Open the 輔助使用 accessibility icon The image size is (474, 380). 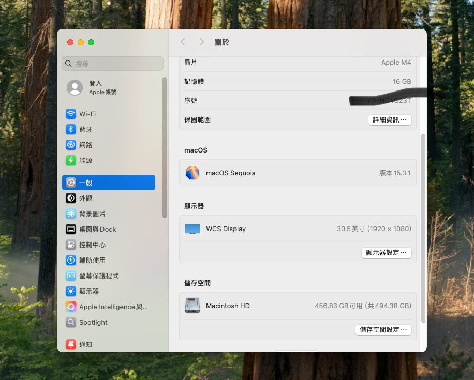[x=71, y=260]
